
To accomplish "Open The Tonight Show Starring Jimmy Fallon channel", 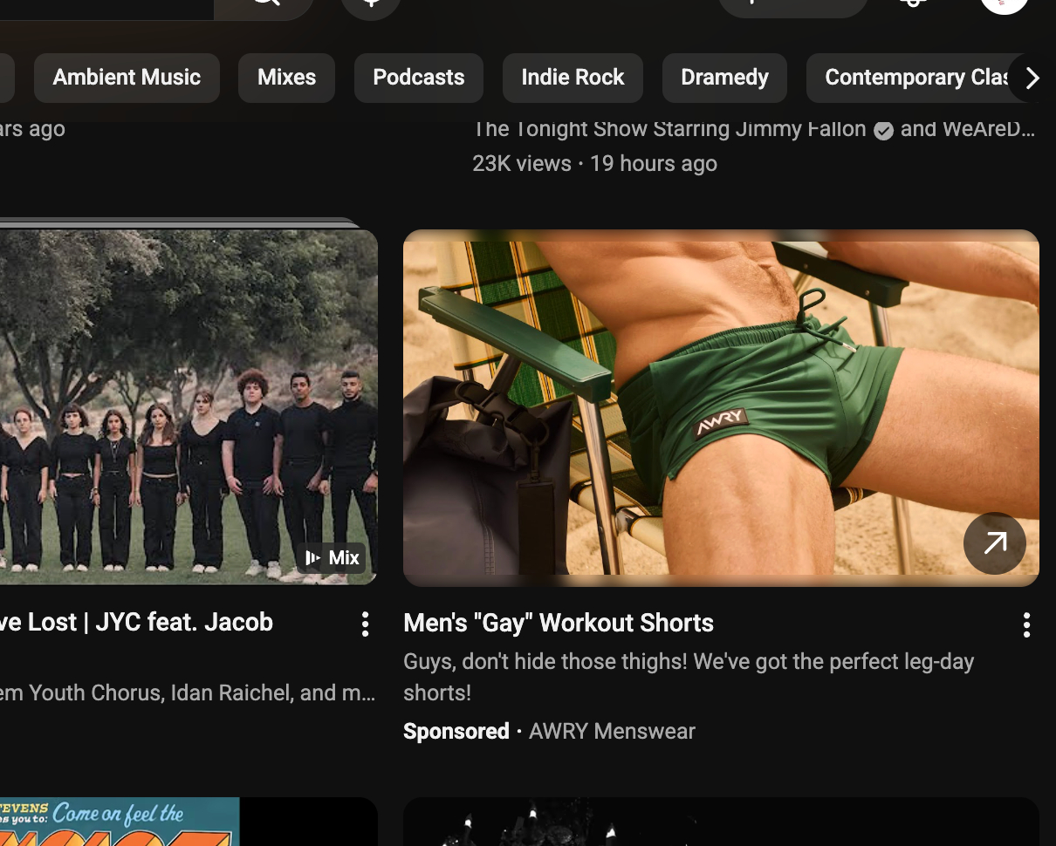I will (x=669, y=129).
